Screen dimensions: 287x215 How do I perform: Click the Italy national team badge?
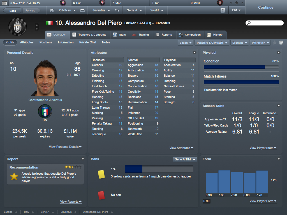pos(45,111)
